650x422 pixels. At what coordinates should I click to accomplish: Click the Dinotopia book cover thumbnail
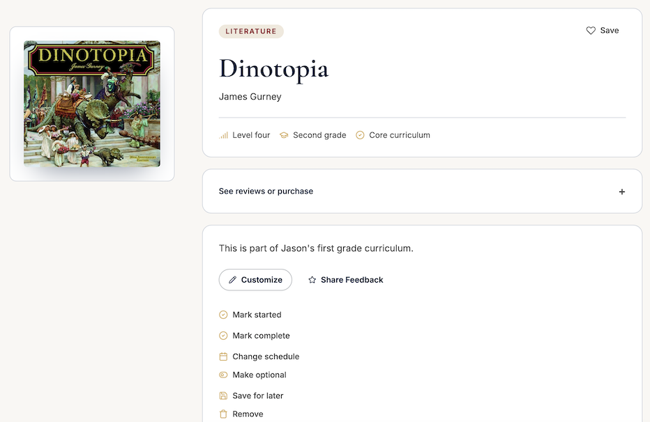pyautogui.click(x=92, y=104)
